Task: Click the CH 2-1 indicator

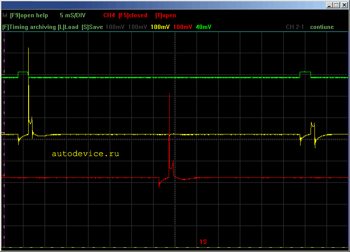Action: point(295,27)
